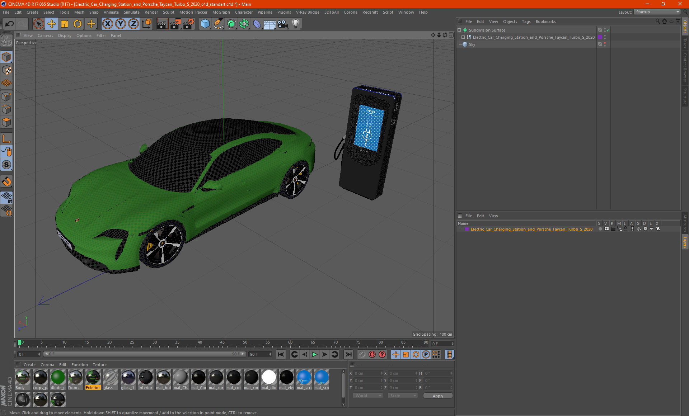Image resolution: width=689 pixels, height=416 pixels.
Task: Toggle Snap enable icon in sidebar
Action: click(x=6, y=165)
